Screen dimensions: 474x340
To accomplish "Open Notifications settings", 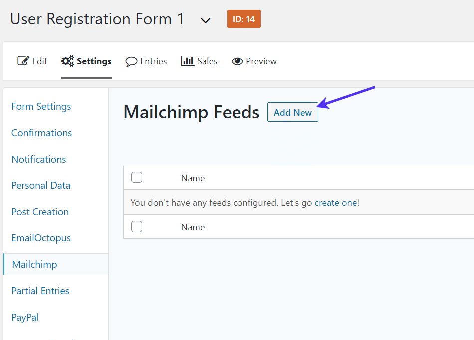I will 38,159.
